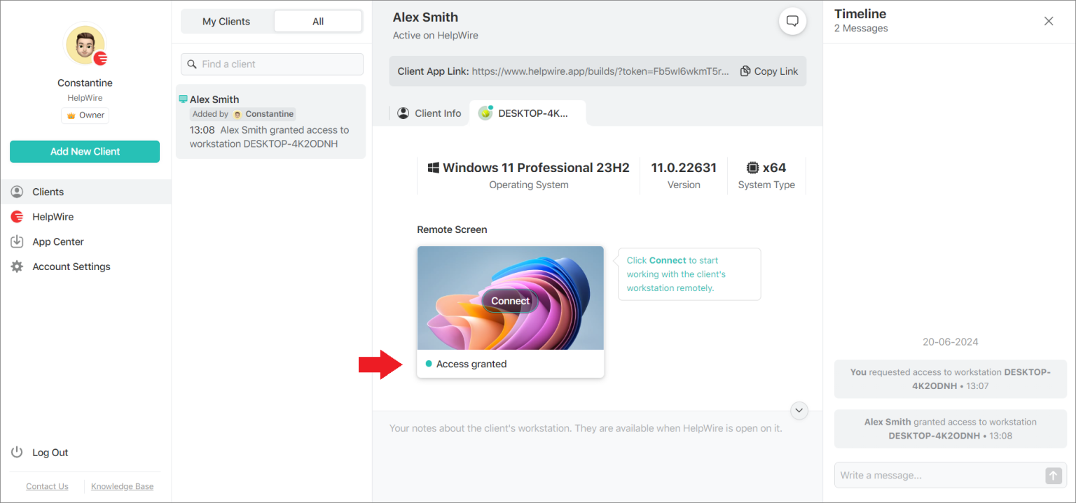
Task: Close the Timeline panel
Action: 1049,21
